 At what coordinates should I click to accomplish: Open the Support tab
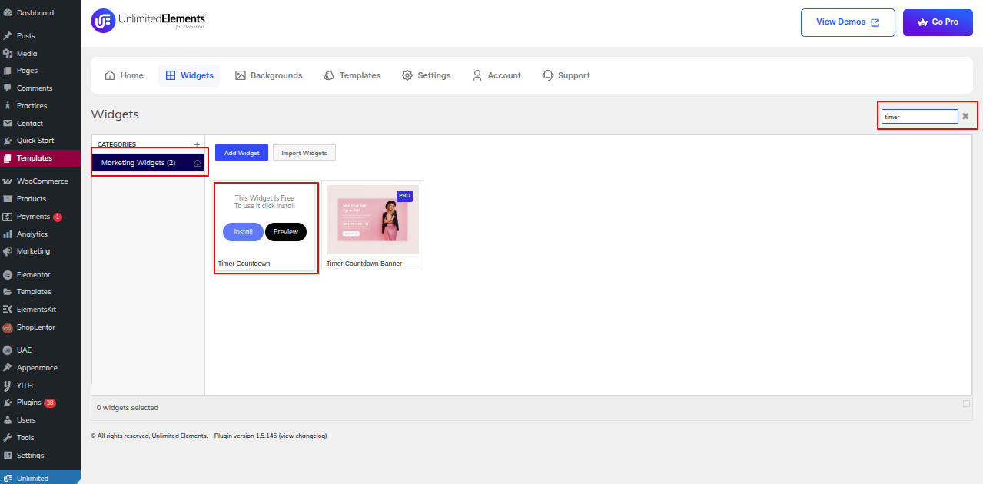(x=566, y=75)
